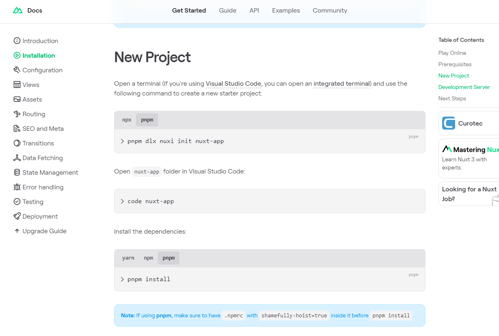
Task: Jump to Play Online in contents
Action: tap(452, 53)
